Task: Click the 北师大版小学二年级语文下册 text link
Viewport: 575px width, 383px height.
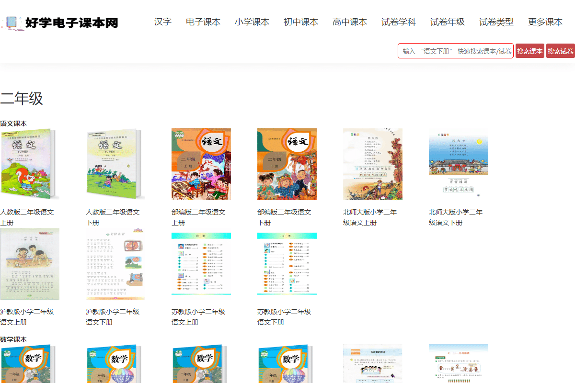Action: (456, 217)
